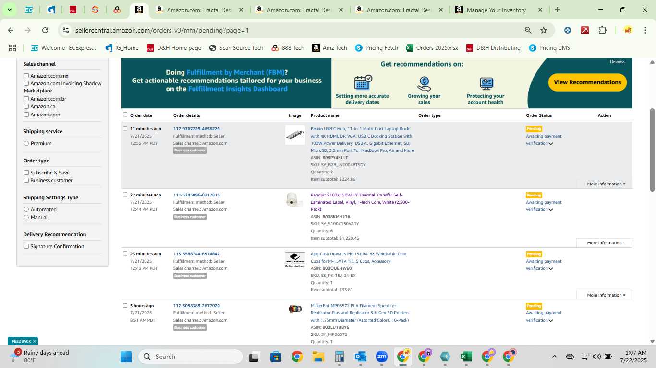Open Apg Cash Drawers product name link
This screenshot has height=368, width=656.
point(358,257)
